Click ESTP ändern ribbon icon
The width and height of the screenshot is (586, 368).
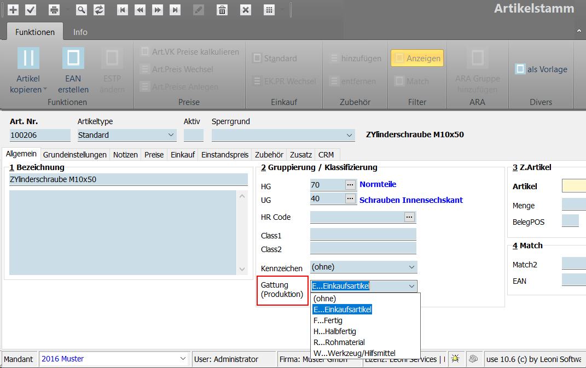pos(112,58)
